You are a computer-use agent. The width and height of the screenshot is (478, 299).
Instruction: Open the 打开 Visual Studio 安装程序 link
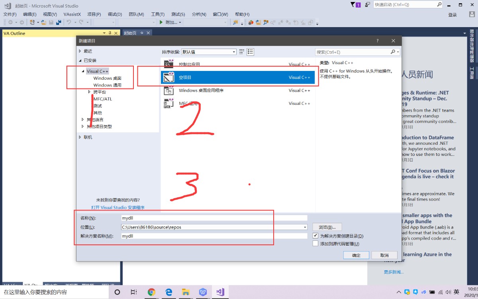(118, 207)
